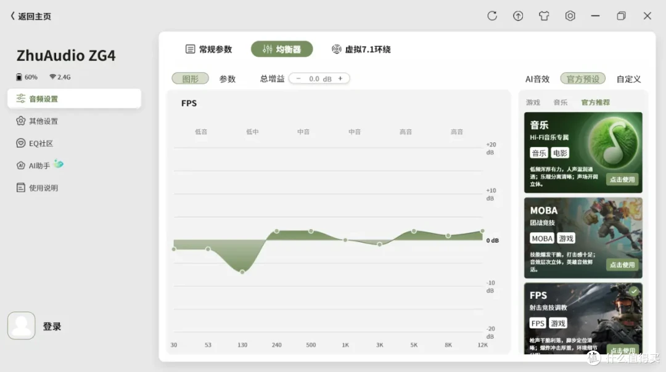Viewport: 666px width, 372px height.
Task: Click the 游戏 tag on the FPS card
Action: (x=557, y=323)
